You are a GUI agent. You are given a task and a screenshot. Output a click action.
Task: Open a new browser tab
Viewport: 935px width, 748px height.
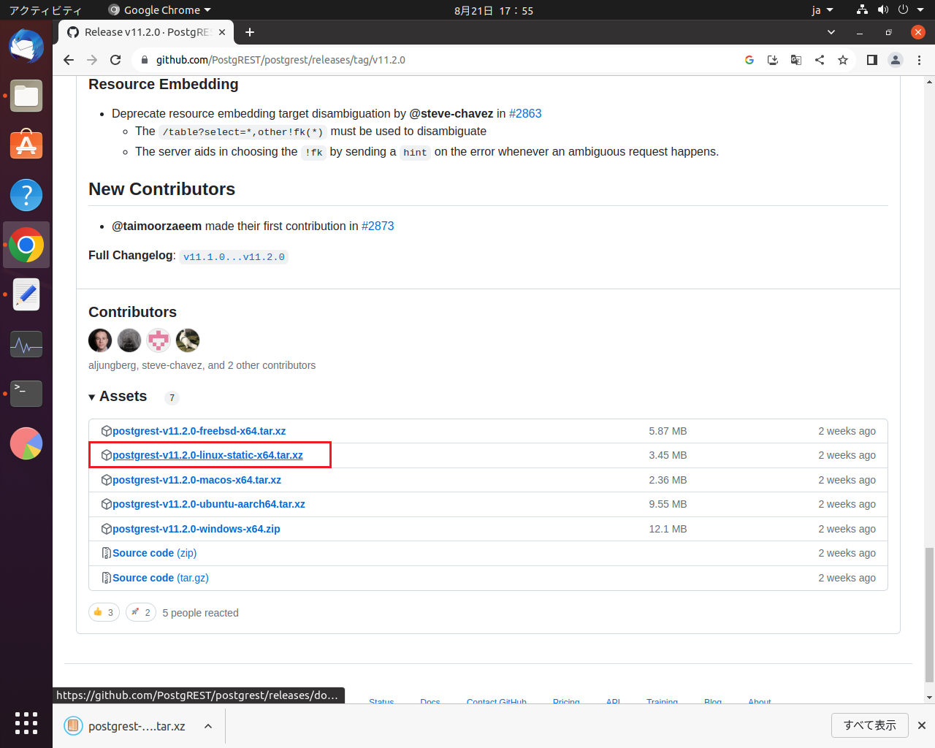tap(250, 32)
